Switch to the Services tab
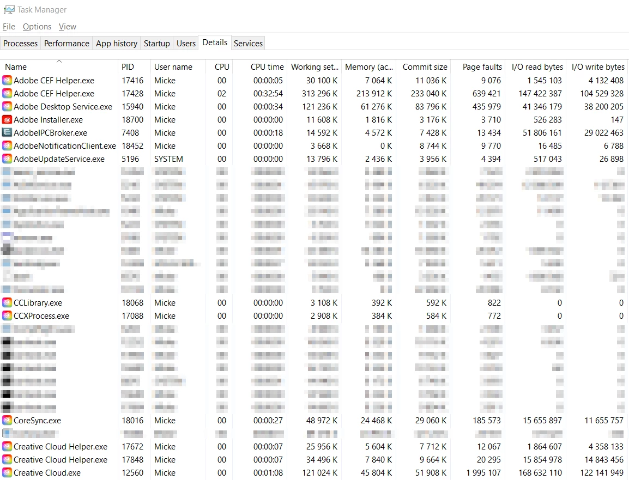This screenshot has height=480, width=629. (249, 43)
